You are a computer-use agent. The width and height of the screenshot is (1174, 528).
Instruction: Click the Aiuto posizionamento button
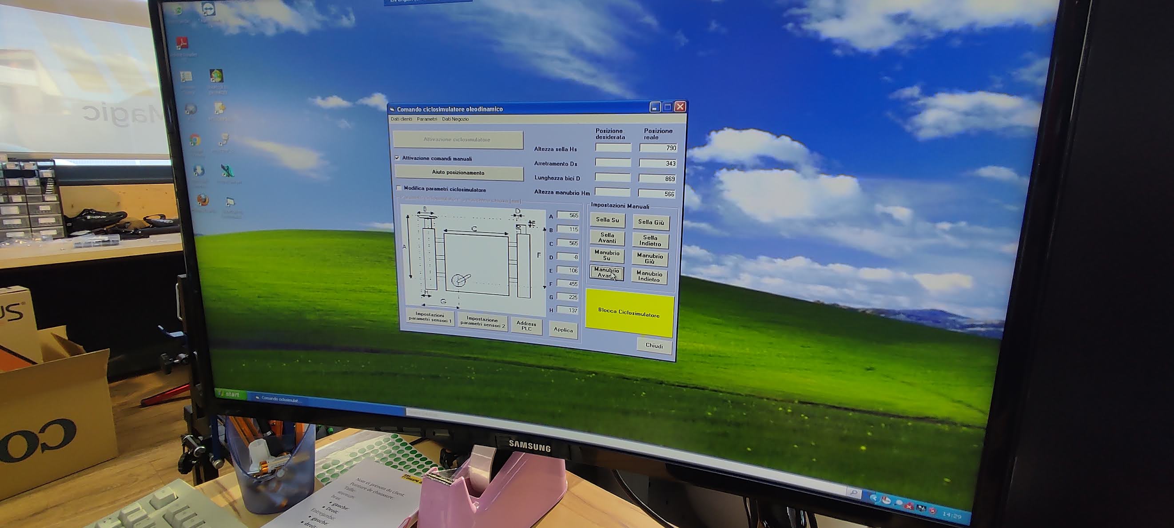click(458, 173)
